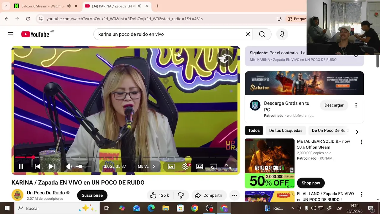380x214 pixels.
Task: Open Microsoft Edge from the taskbar
Action: 151,208
